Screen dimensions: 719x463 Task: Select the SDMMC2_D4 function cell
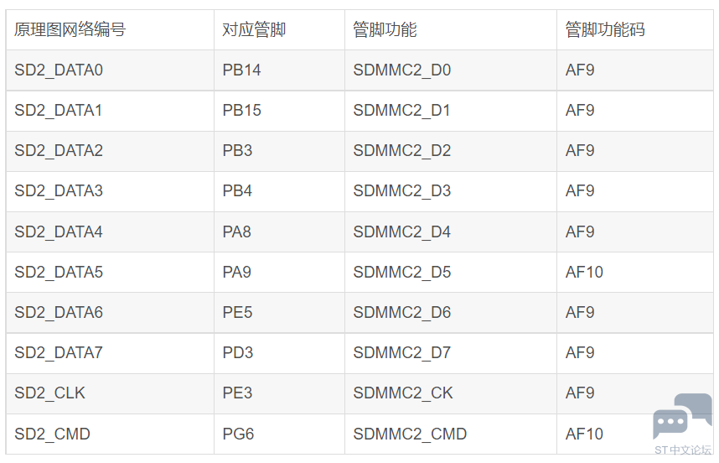tap(451, 231)
